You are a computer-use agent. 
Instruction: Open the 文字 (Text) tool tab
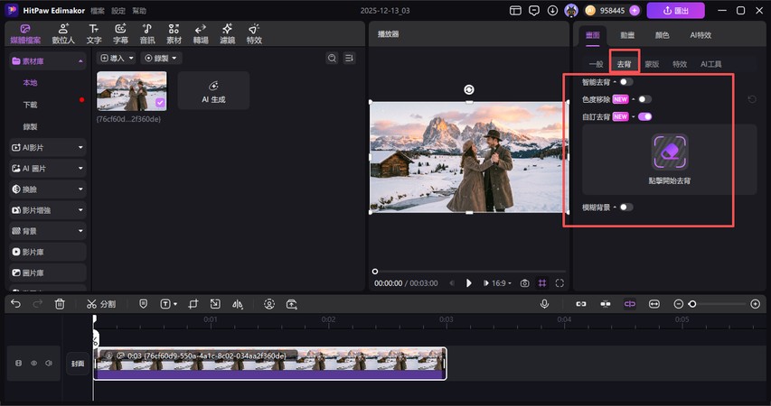tap(93, 34)
